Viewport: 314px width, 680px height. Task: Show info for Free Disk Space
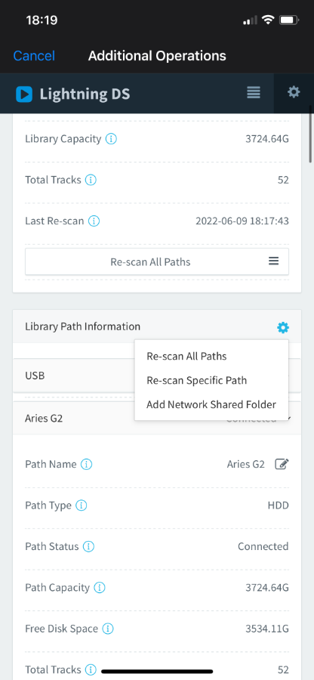(x=108, y=629)
